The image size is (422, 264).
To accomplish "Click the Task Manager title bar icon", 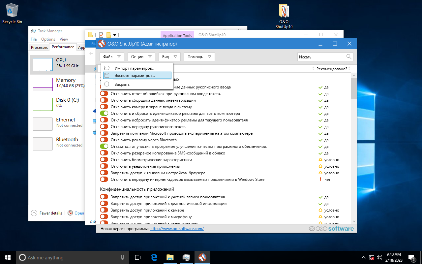I will [34, 31].
